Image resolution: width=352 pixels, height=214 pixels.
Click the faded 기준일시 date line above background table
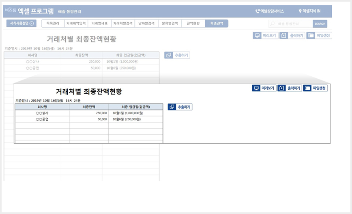pyautogui.click(x=39, y=49)
